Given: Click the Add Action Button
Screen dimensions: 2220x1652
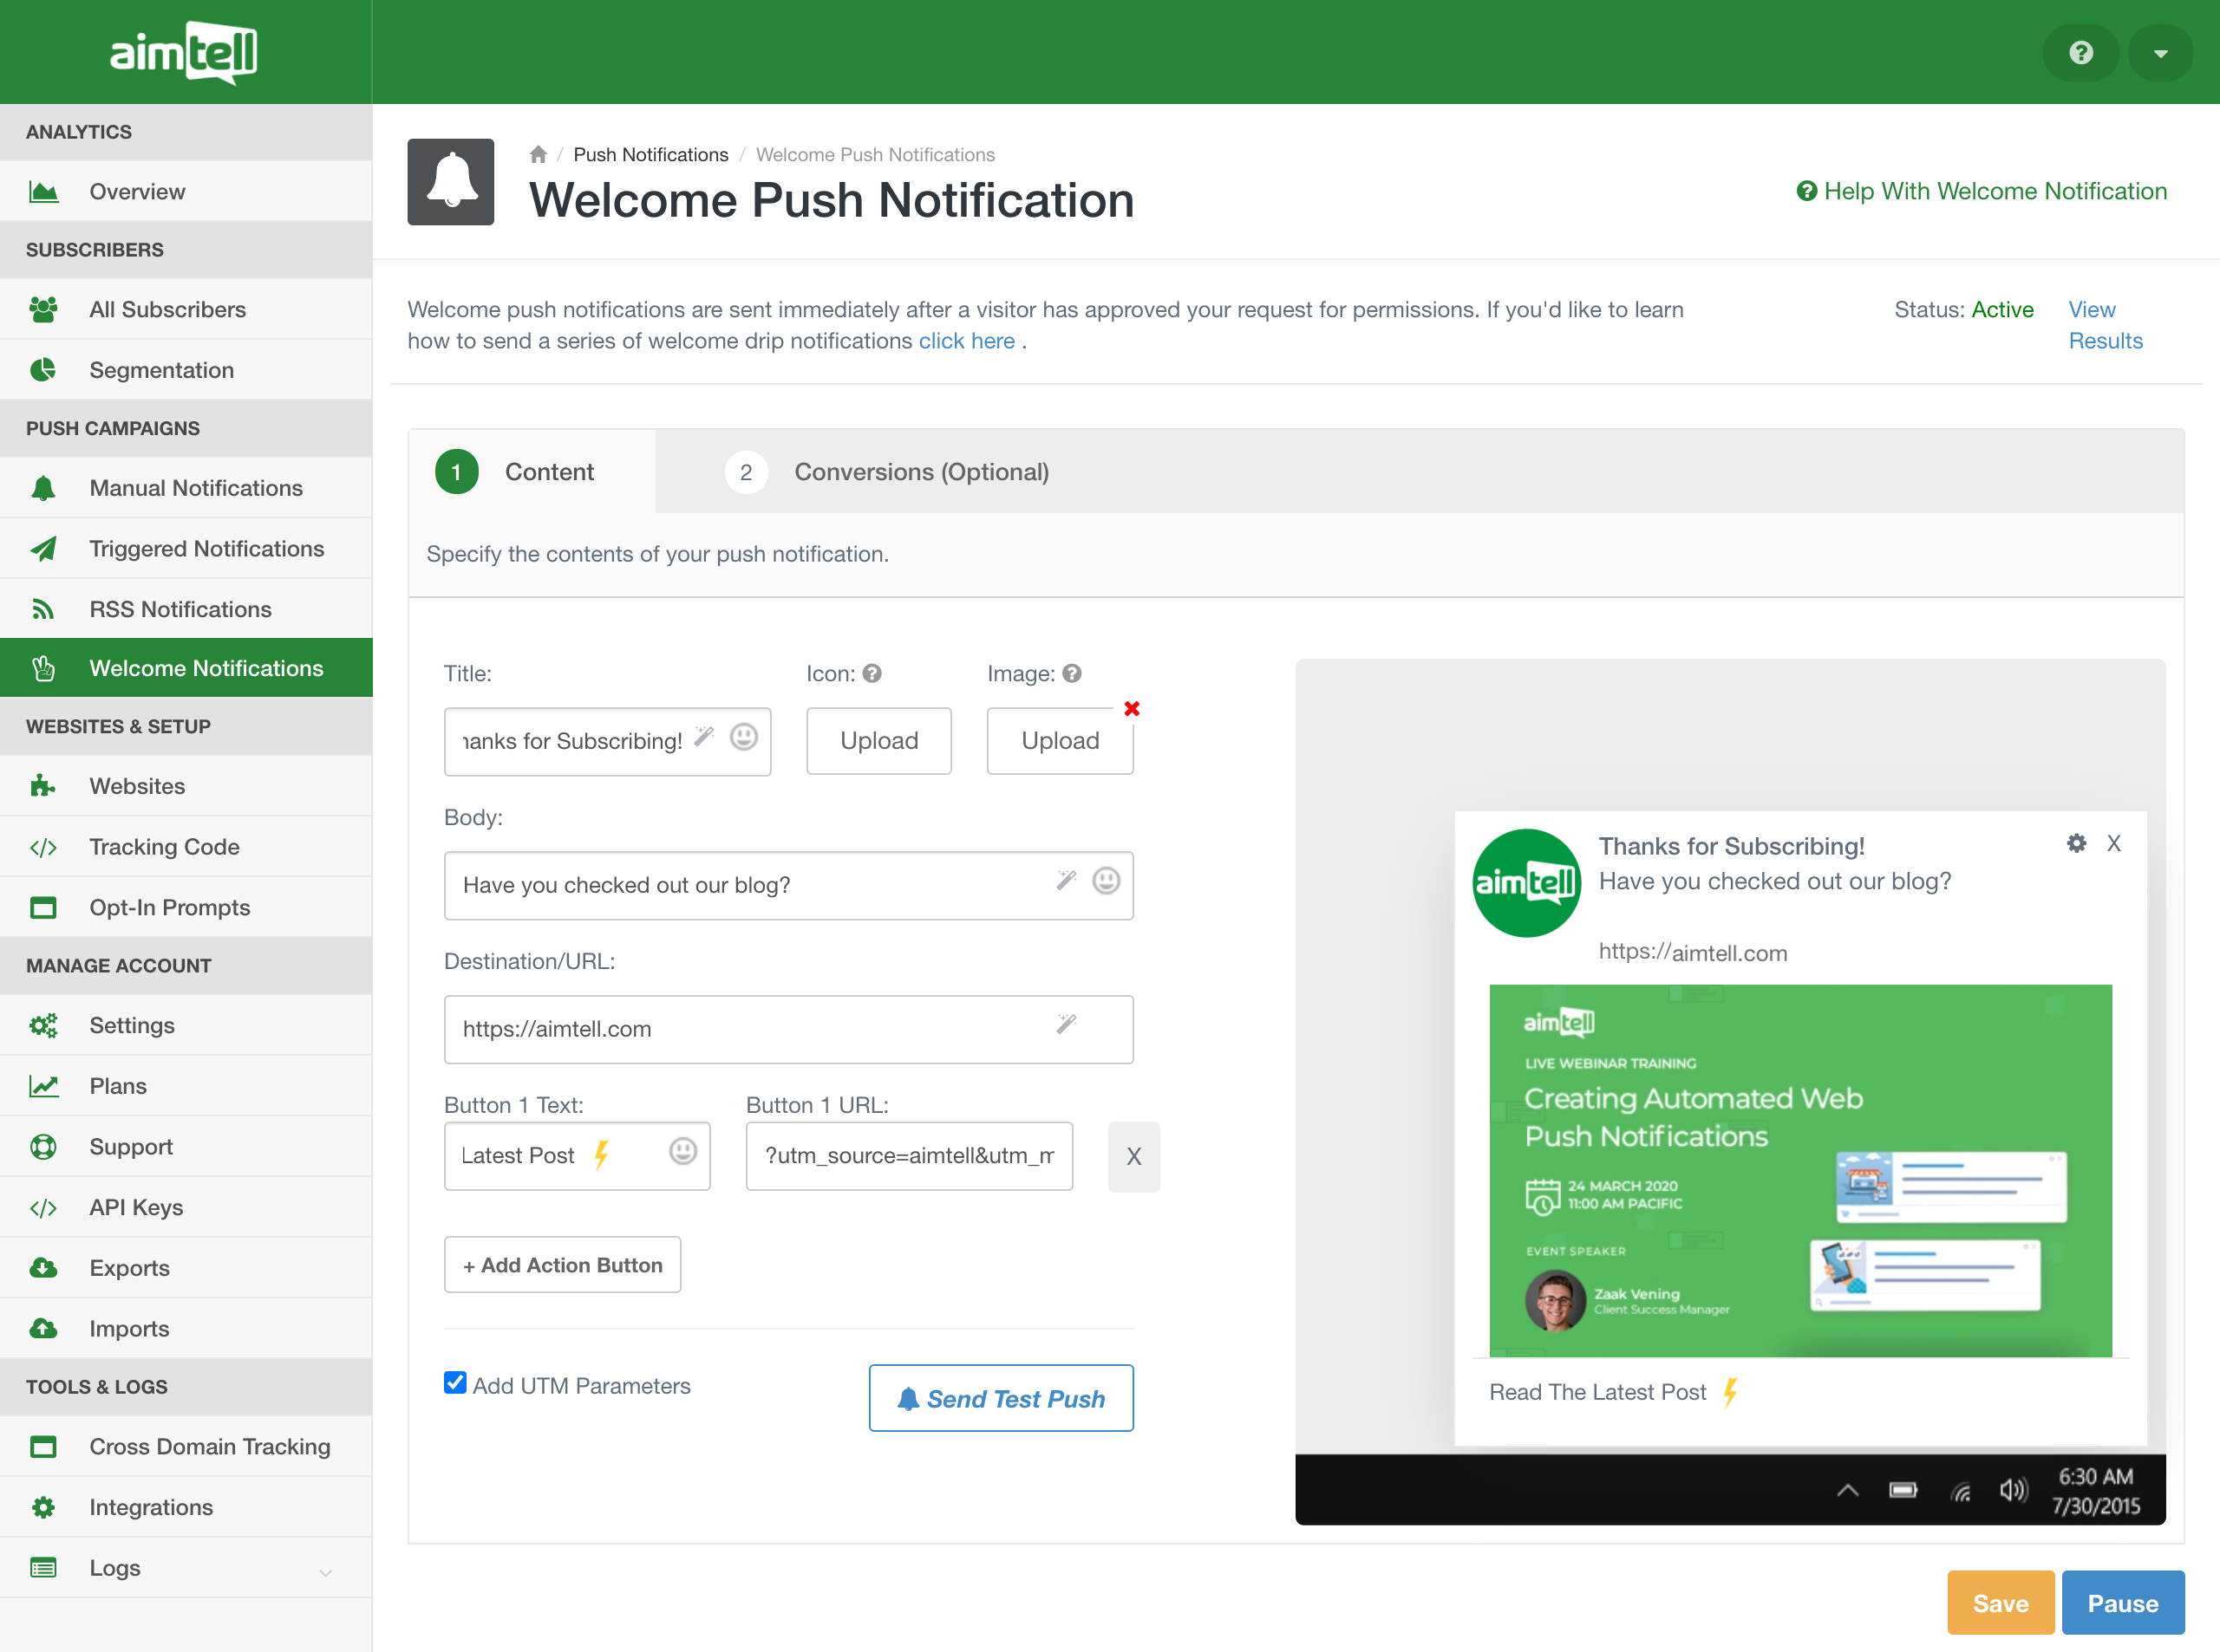Looking at the screenshot, I should [x=562, y=1265].
